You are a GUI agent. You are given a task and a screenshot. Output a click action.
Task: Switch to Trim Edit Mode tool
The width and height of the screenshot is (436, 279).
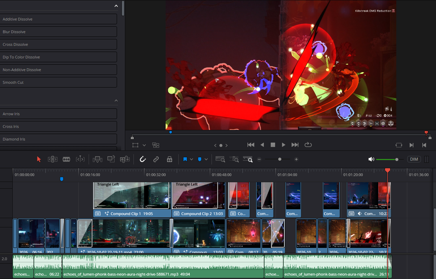point(52,159)
